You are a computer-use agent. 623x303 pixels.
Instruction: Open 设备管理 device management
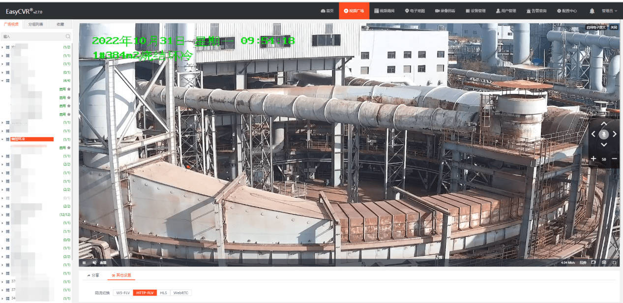point(475,11)
